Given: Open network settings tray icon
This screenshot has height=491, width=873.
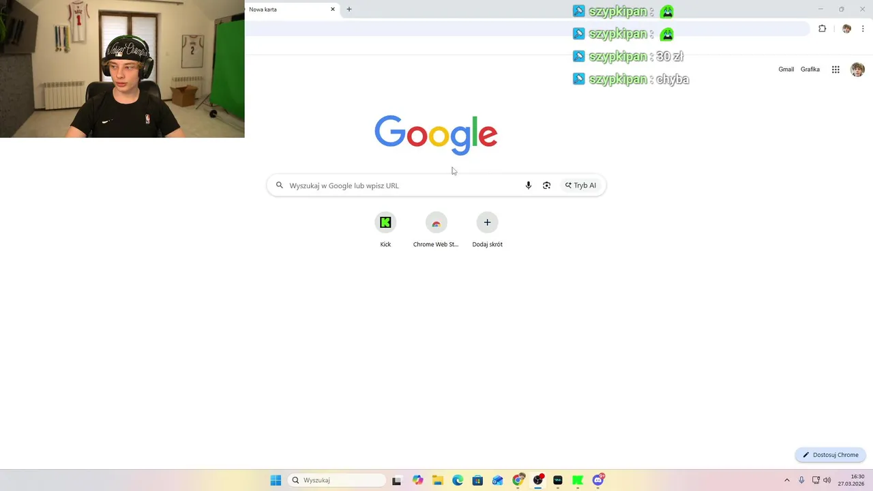Looking at the screenshot, I should pyautogui.click(x=816, y=480).
